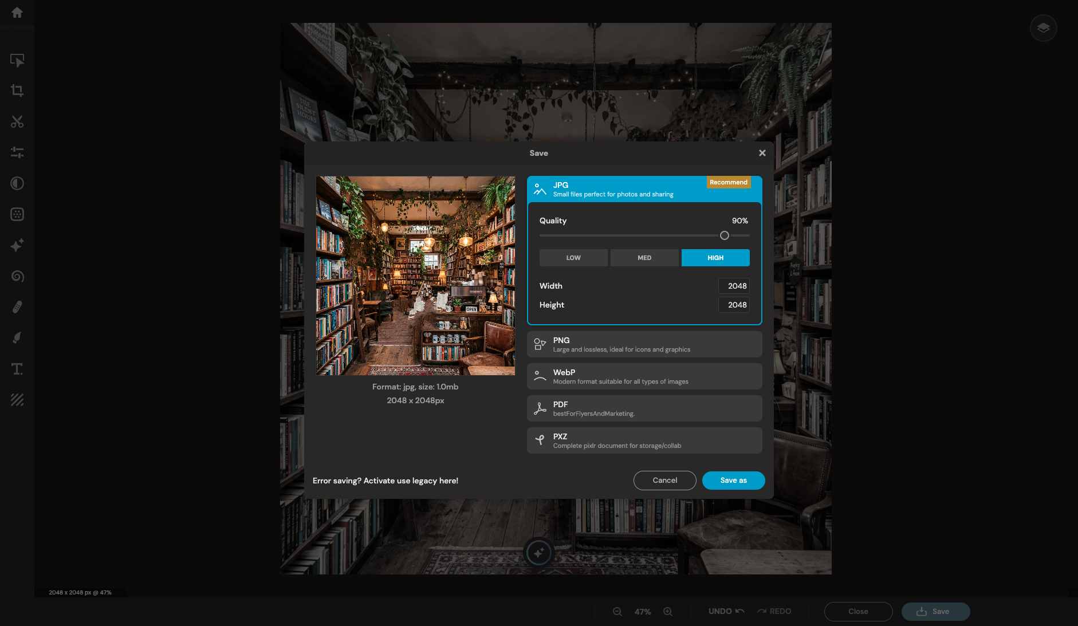Viewport: 1078px width, 626px height.
Task: Select the Cutout scissors tool
Action: (x=17, y=121)
